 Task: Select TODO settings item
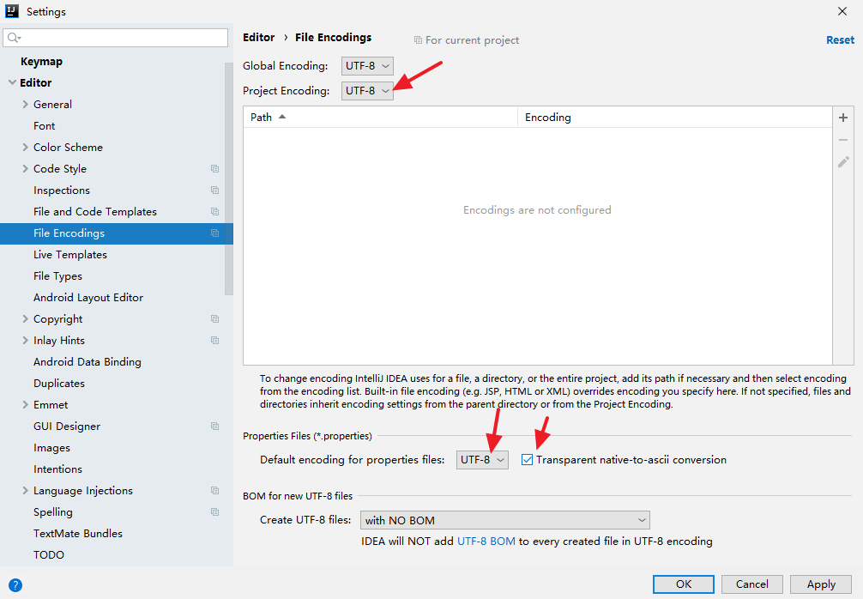tap(48, 555)
